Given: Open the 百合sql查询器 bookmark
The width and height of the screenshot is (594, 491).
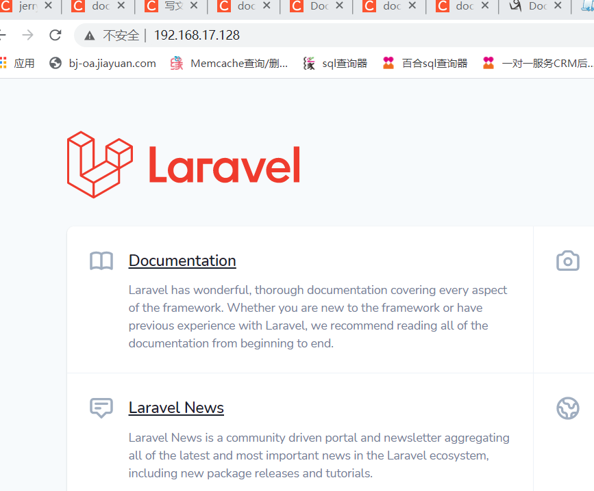Looking at the screenshot, I should tap(425, 63).
